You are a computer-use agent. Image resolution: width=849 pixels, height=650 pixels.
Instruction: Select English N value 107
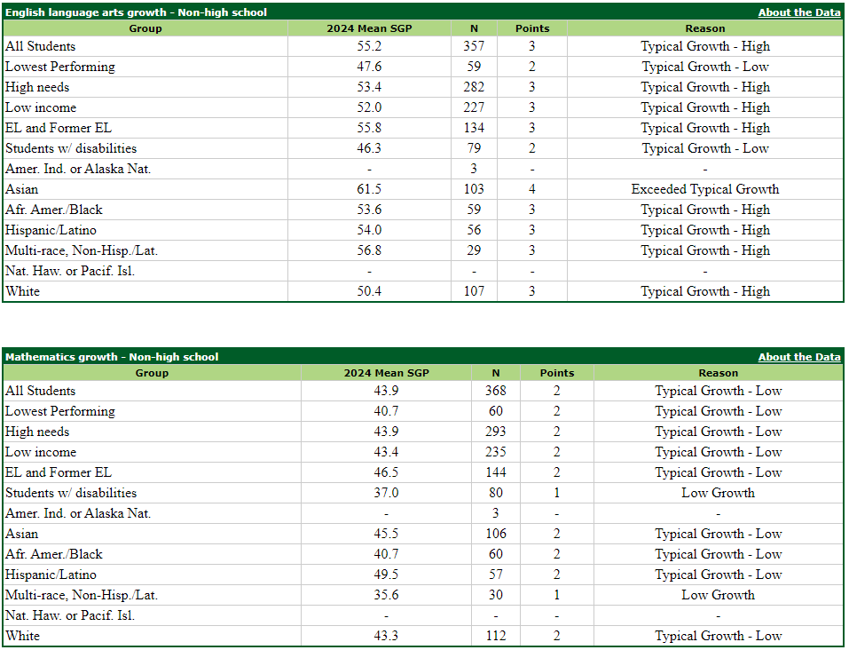pos(474,291)
